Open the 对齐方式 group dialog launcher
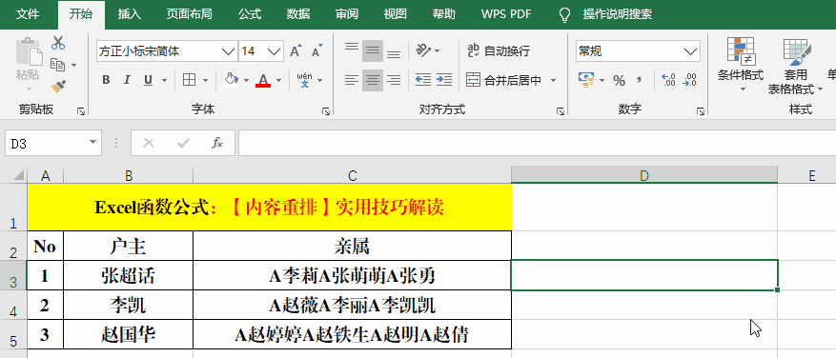The image size is (836, 358). pyautogui.click(x=561, y=110)
